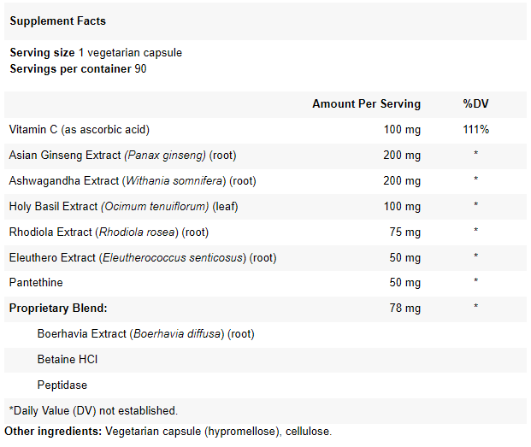Viewport: 531px width, 447px height.
Task: Click the Rhodiola Extract 75 mg amount
Action: (x=405, y=232)
